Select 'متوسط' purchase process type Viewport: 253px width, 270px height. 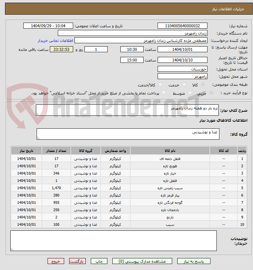(x=190, y=93)
